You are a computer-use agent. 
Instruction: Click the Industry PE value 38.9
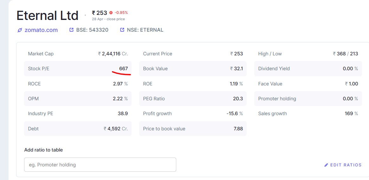pyautogui.click(x=123, y=114)
